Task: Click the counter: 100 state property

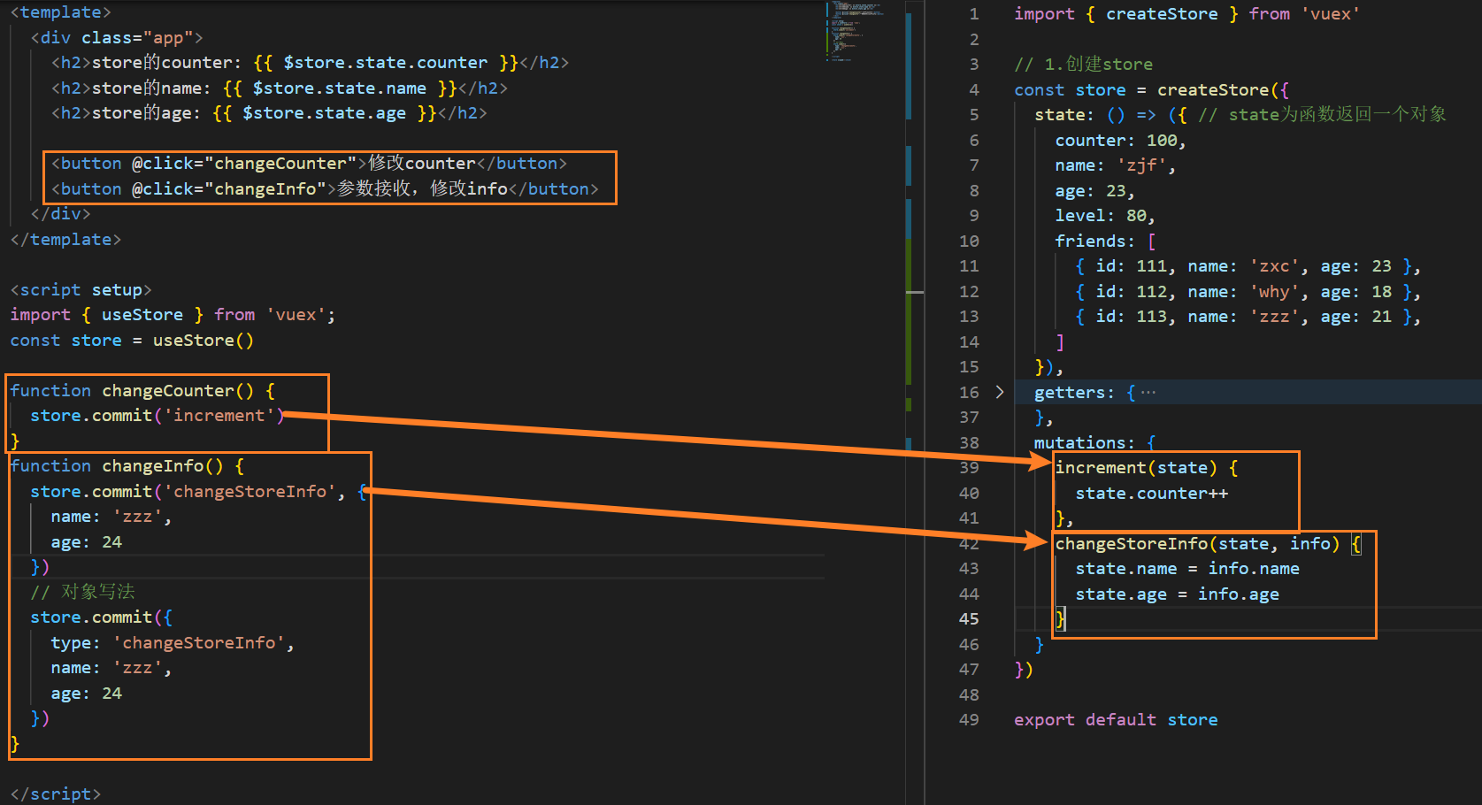Action: coord(1120,141)
